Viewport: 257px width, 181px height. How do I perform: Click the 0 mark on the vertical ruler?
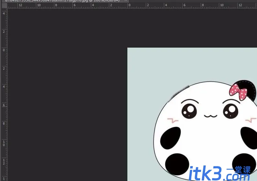tap(4, 50)
